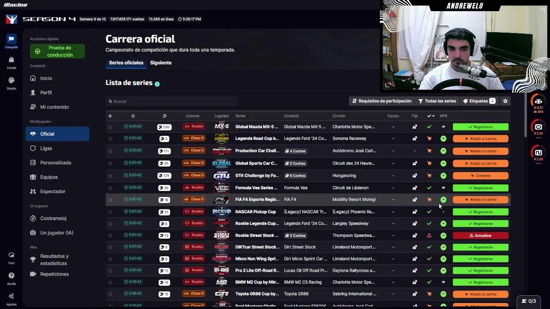The width and height of the screenshot is (550, 309).
Task: Click Actualizar for Rookie Street Stock
Action: (x=480, y=236)
